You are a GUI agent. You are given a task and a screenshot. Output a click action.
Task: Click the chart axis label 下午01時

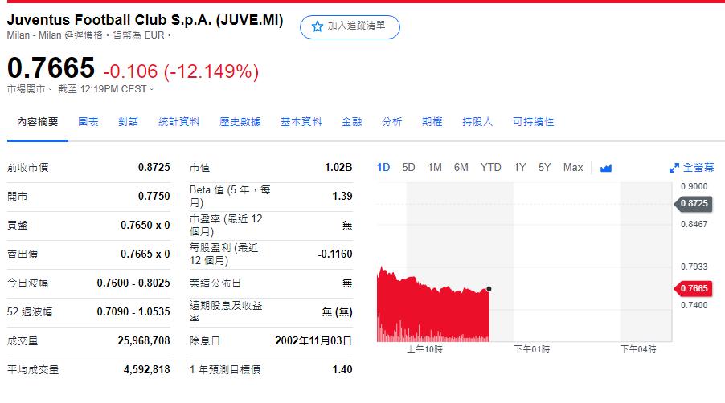pos(532,349)
